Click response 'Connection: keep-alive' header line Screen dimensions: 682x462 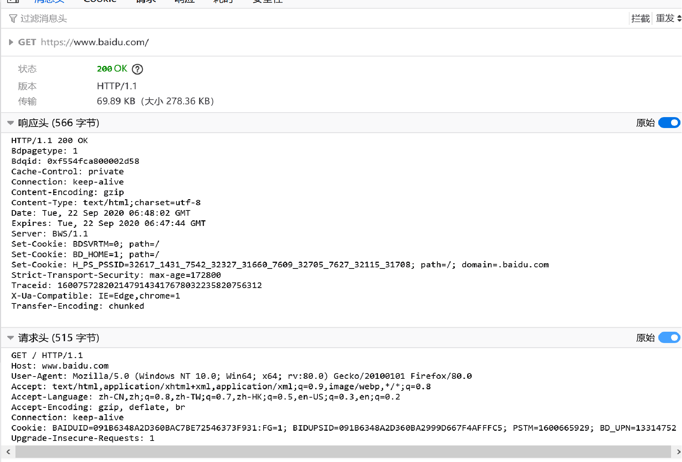click(67, 182)
